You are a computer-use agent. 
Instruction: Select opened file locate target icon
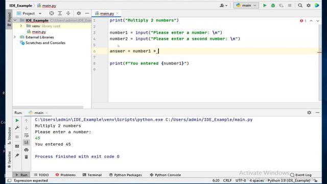[x=52, y=13]
